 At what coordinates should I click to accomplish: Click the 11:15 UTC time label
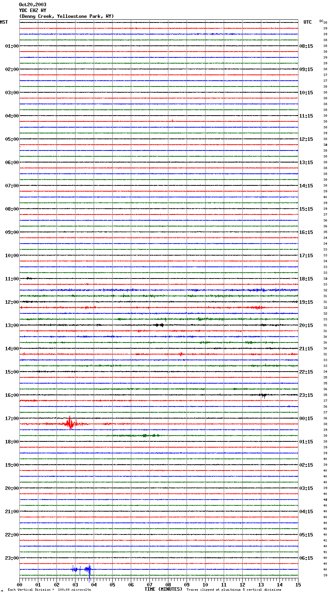pyautogui.click(x=306, y=116)
